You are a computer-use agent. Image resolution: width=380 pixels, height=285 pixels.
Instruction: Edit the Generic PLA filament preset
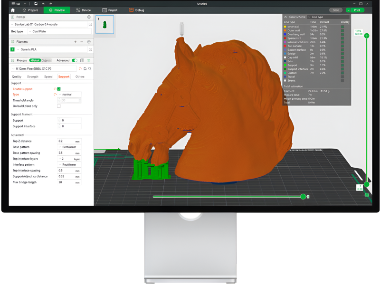90,49
